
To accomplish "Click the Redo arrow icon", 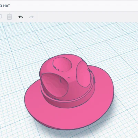I will coord(31,17).
